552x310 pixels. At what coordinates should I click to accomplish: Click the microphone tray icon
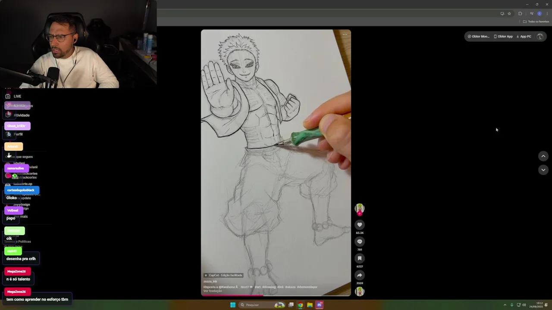512,305
